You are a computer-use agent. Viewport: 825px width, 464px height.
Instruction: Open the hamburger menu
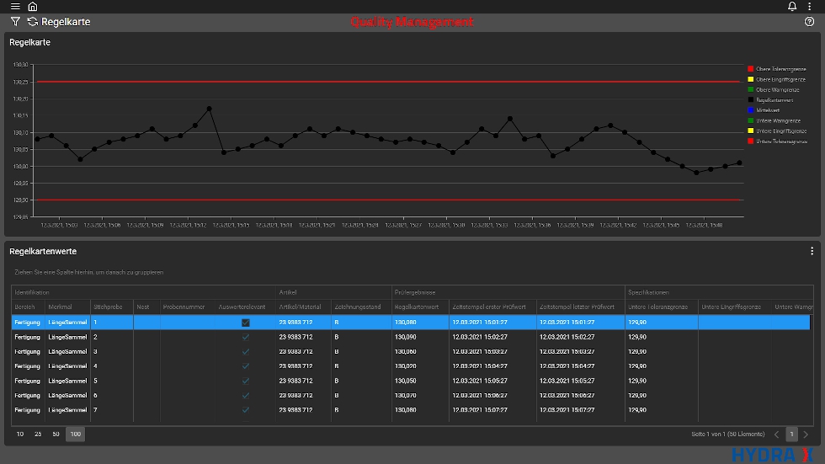tap(15, 7)
